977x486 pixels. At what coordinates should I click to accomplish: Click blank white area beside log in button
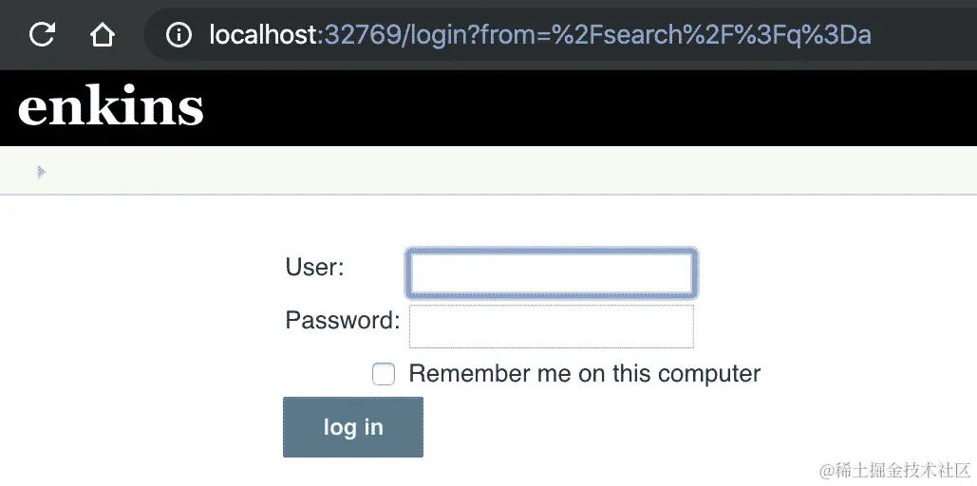[623, 427]
